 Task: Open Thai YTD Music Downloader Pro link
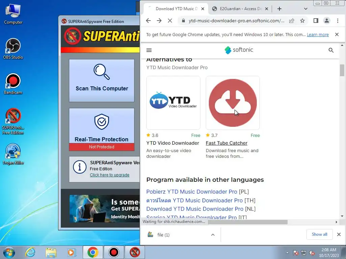(194, 200)
